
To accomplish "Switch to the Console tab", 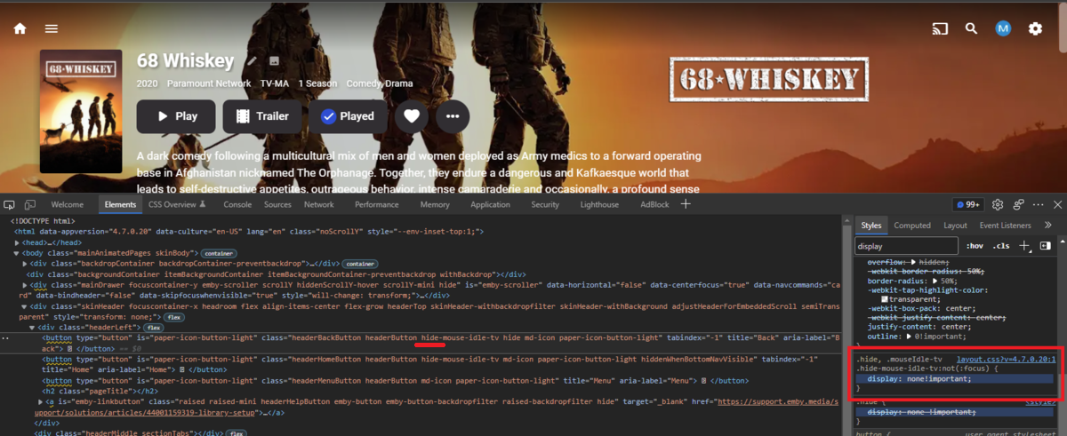I will coord(237,204).
